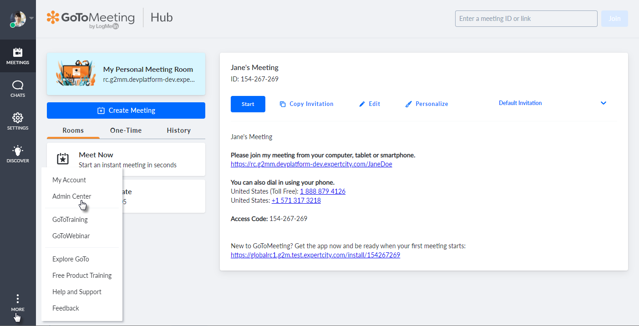Click the Hub label in header
This screenshot has height=326, width=639.
(x=162, y=18)
